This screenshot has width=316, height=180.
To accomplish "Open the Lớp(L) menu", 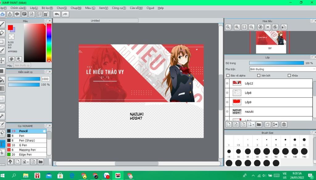I will 34,8.
